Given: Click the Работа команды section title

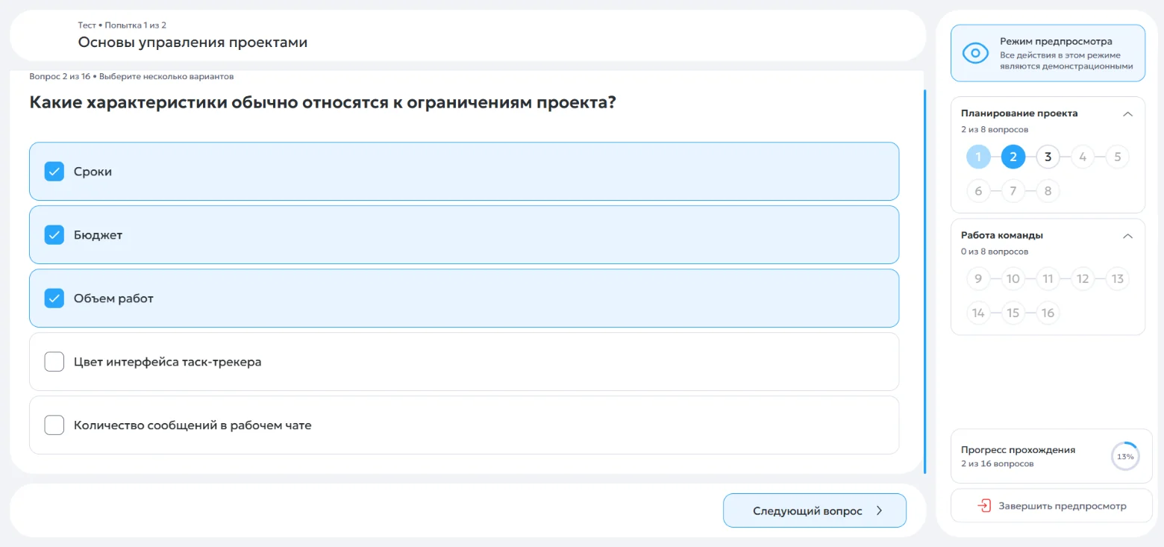Looking at the screenshot, I should (x=1002, y=235).
